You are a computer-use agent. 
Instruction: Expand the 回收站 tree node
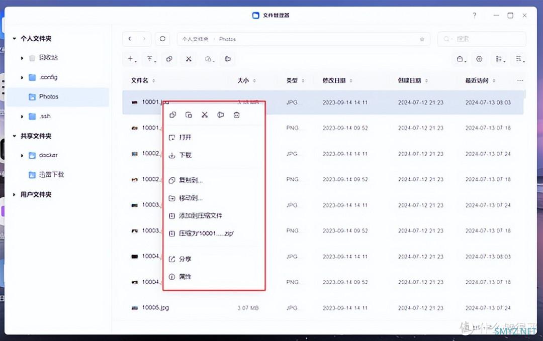click(x=22, y=58)
